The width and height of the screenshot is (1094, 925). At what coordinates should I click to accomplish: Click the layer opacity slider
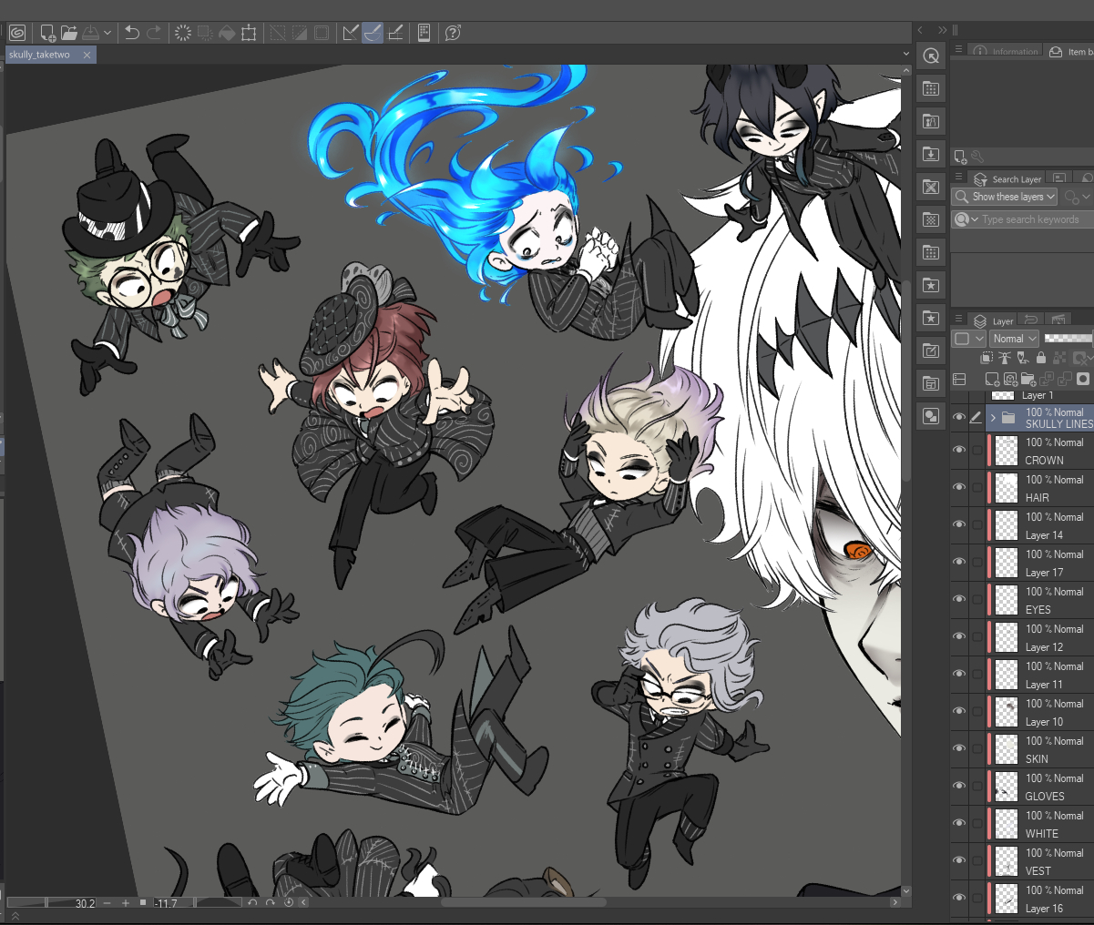point(1068,339)
